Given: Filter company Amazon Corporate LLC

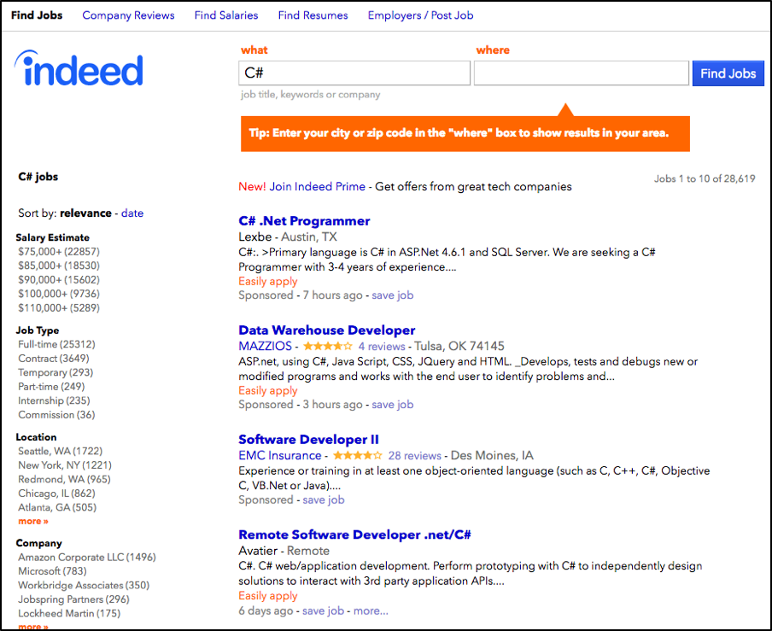Looking at the screenshot, I should [x=87, y=558].
